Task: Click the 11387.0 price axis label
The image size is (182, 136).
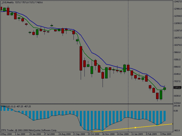Action: coord(178,30)
